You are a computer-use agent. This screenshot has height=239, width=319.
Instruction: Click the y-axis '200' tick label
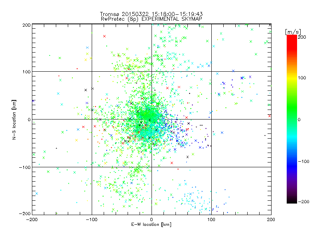[x=26, y=25]
